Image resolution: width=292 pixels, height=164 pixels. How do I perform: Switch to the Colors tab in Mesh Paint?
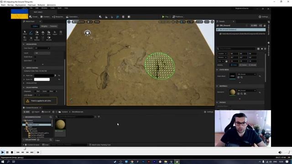click(x=35, y=26)
